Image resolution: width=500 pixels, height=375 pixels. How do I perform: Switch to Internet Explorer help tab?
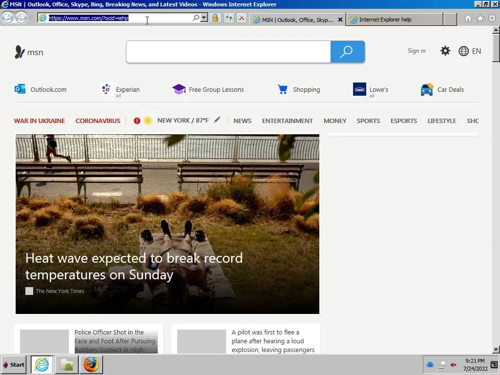[x=394, y=20]
